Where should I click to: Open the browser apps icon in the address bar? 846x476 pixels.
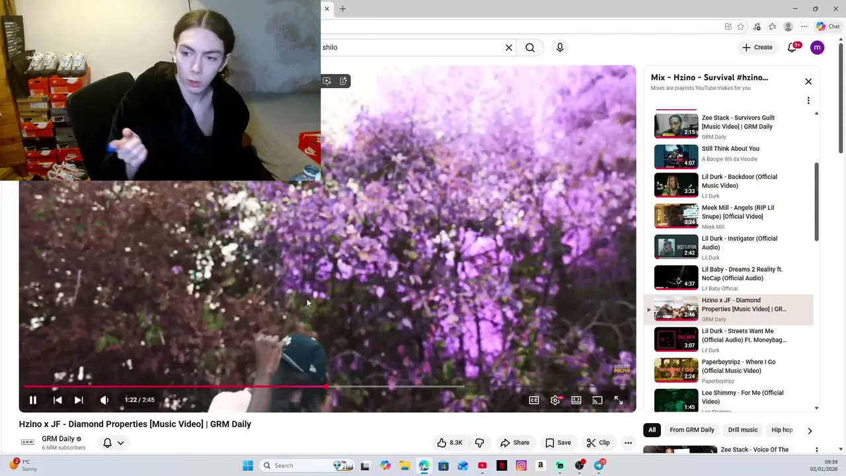pyautogui.click(x=728, y=26)
